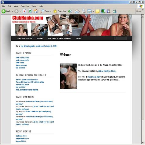The image size is (145, 145).
Task: Click the send me a mail link
Action: click(94, 77)
